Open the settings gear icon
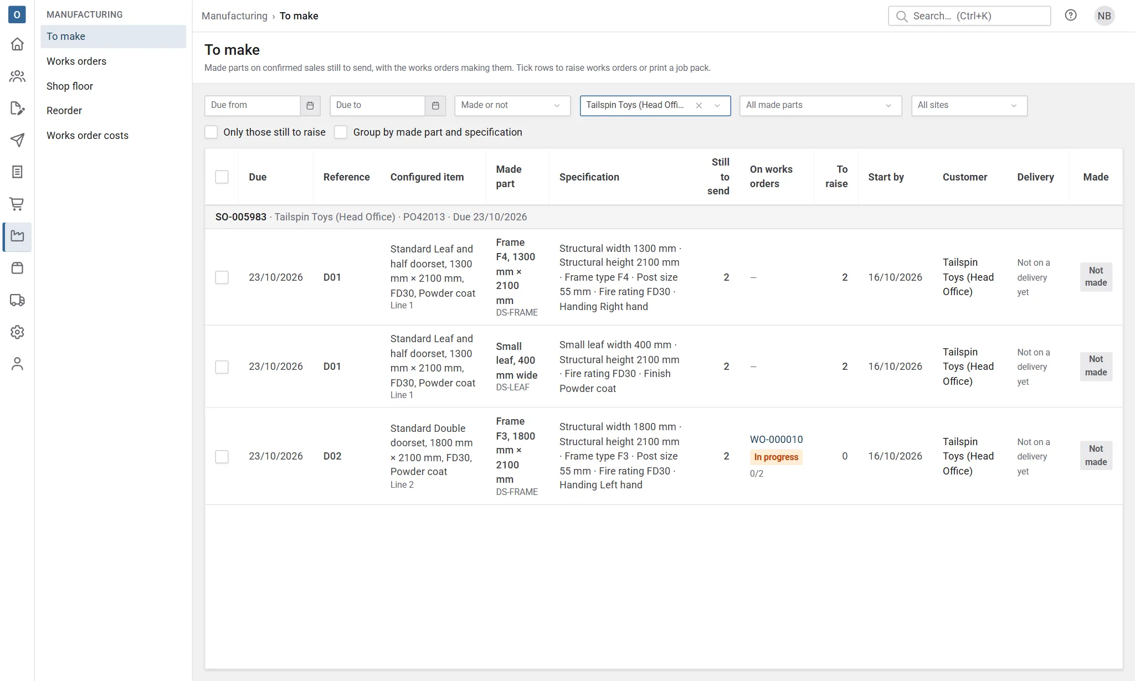Viewport: 1135px width, 681px height. coord(17,332)
